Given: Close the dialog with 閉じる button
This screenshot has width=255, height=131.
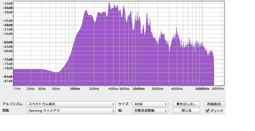Looking at the screenshot, I should tap(186, 111).
